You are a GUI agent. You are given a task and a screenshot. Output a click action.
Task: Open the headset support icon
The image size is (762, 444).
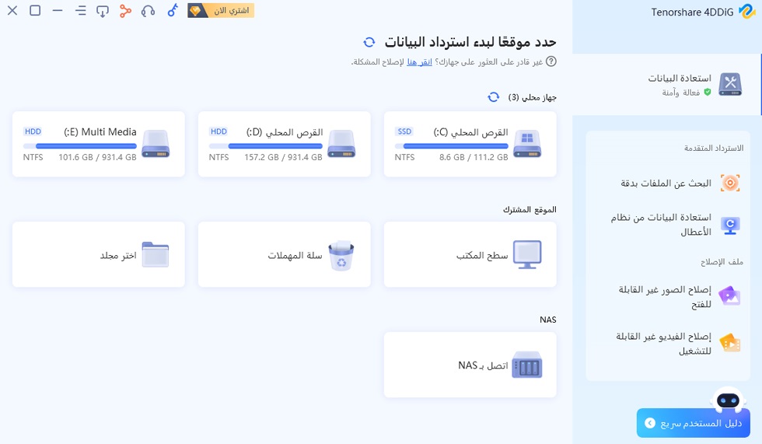(x=148, y=10)
